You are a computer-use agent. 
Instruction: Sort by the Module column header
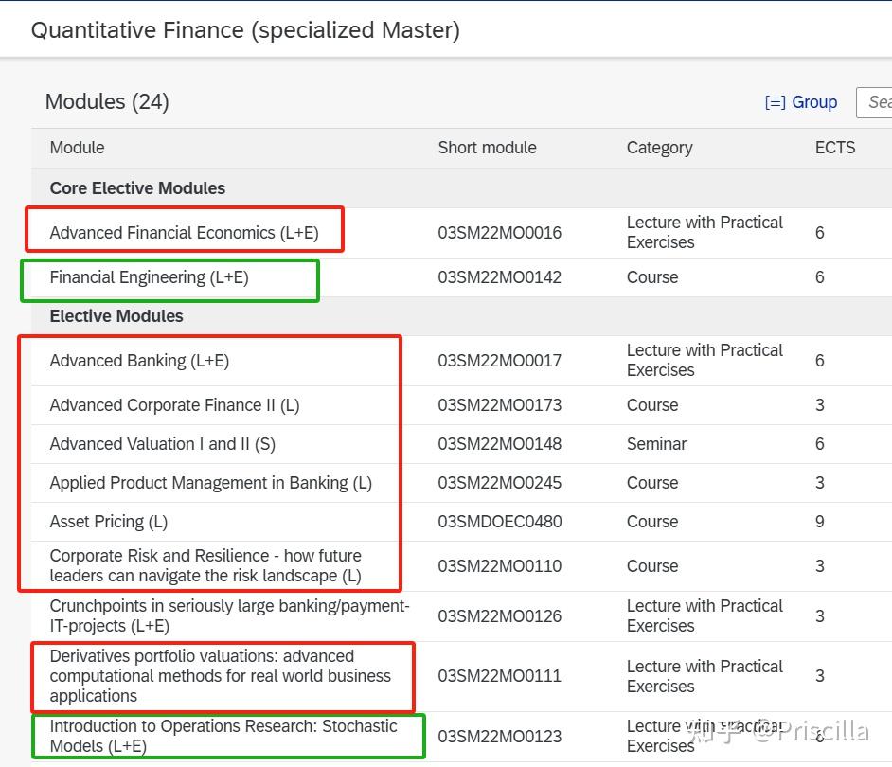tap(78, 148)
